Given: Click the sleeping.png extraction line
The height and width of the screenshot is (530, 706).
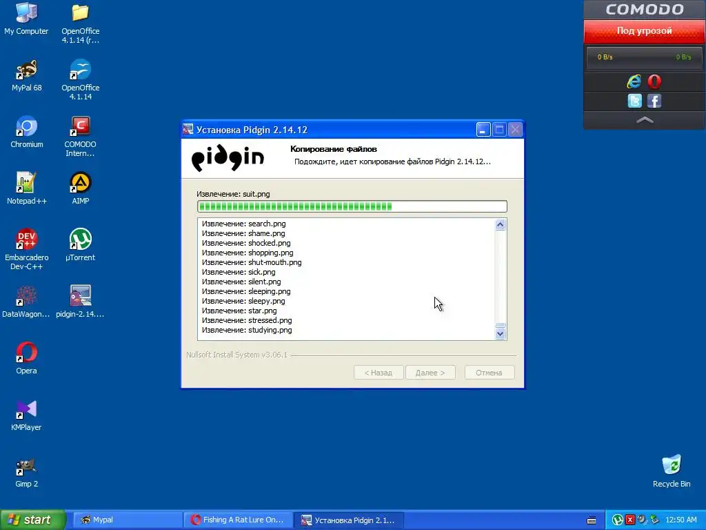Looking at the screenshot, I should [x=246, y=292].
